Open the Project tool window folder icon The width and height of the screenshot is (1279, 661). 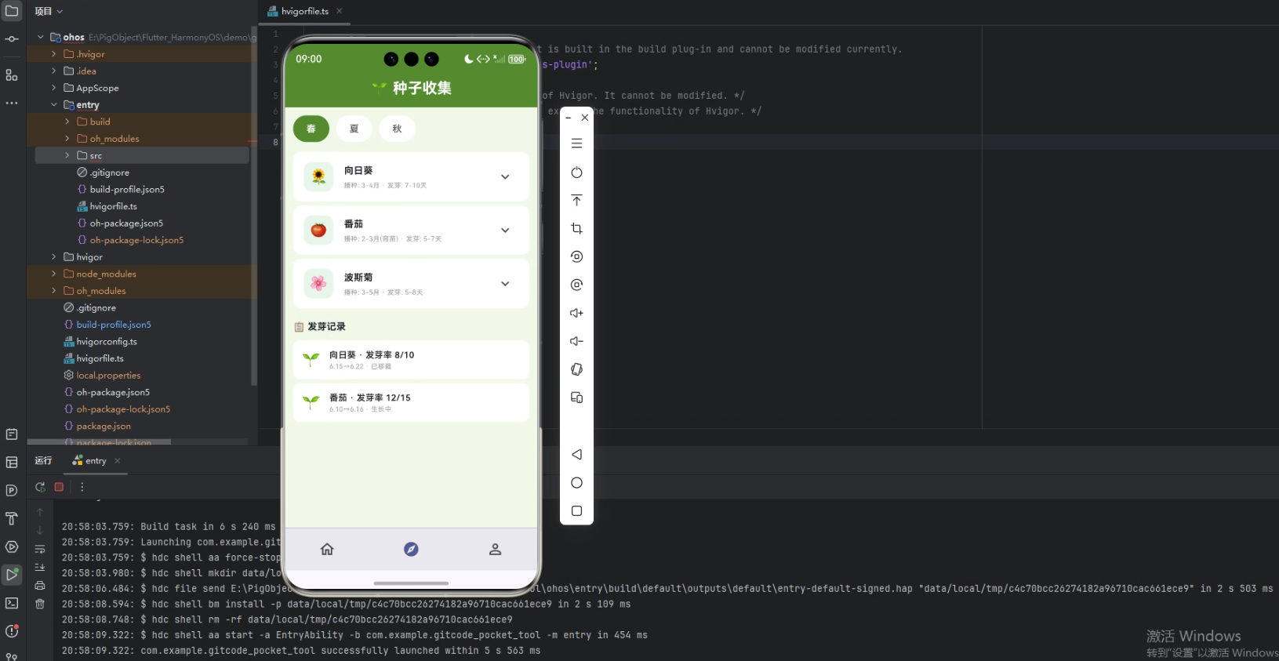(x=12, y=11)
